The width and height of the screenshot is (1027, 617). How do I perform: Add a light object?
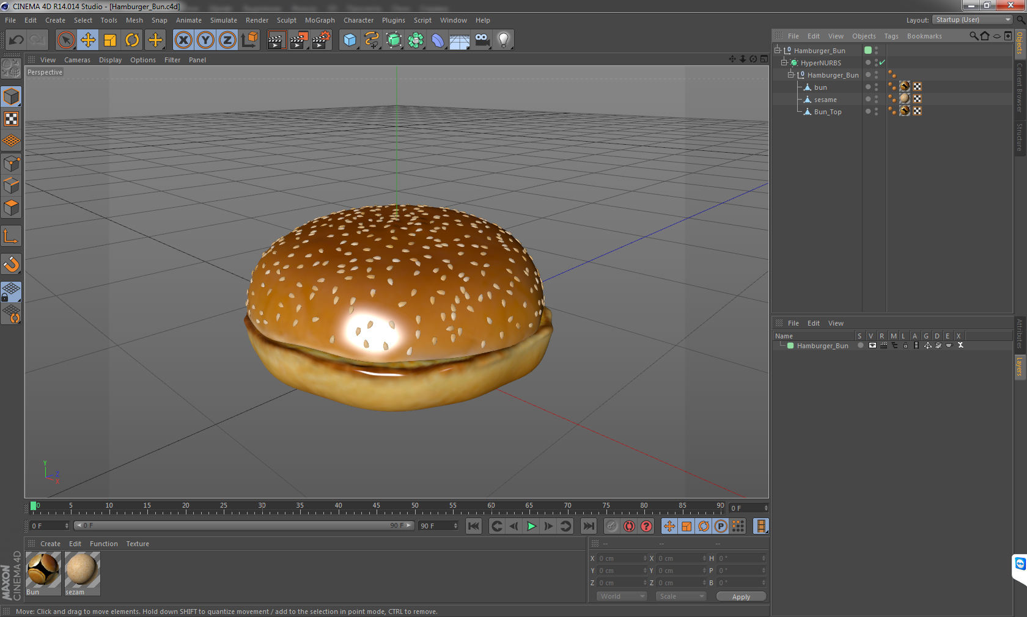click(504, 40)
